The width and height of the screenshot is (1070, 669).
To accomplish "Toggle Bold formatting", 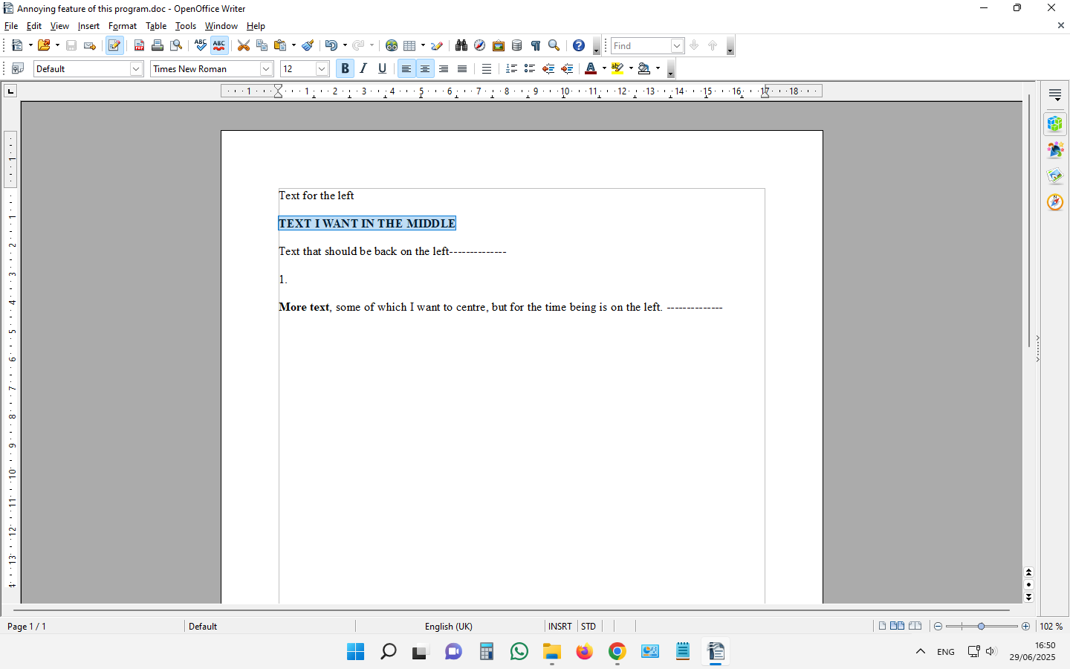I will pyautogui.click(x=345, y=68).
